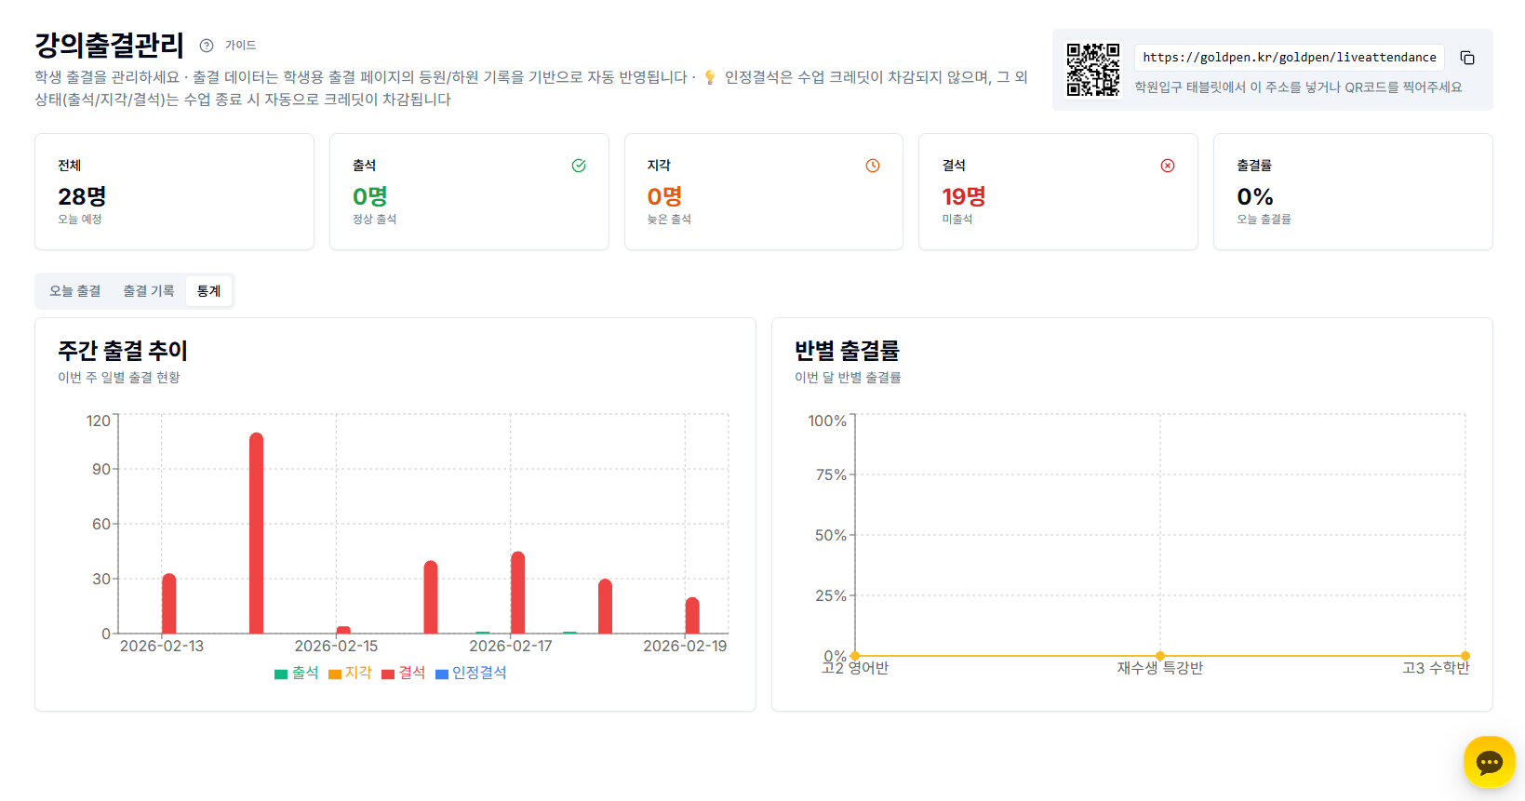Toggle the 출석 legend item in chart
Screen dimensions: 1525x801
[x=297, y=673]
